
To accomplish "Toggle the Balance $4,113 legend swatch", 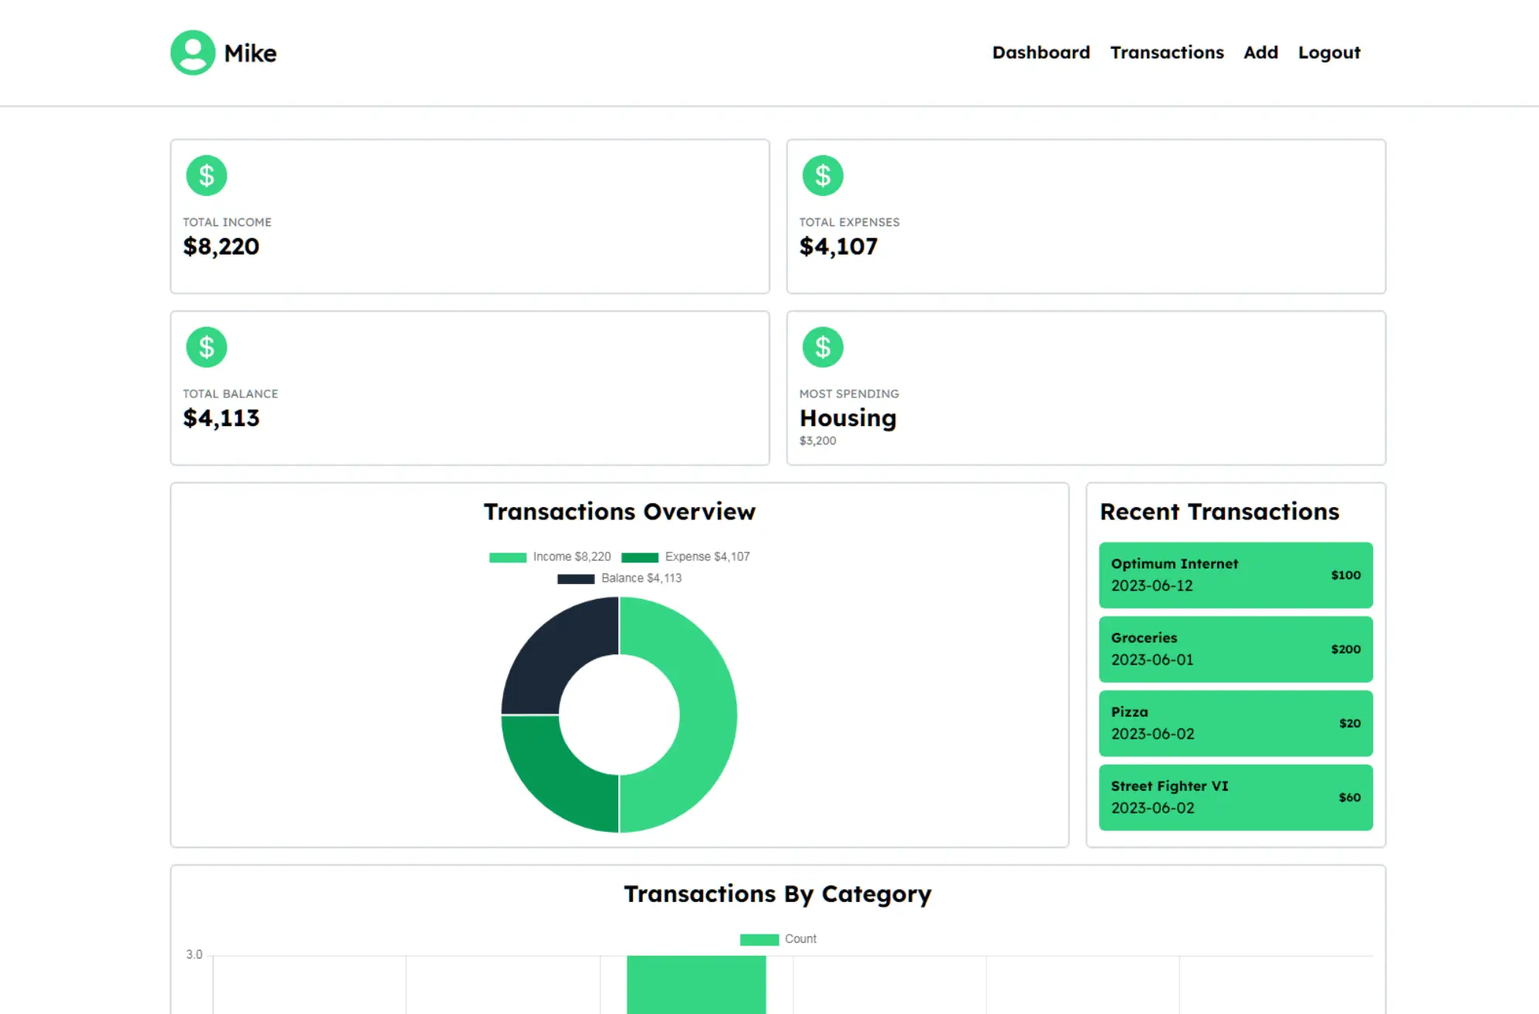I will [576, 579].
